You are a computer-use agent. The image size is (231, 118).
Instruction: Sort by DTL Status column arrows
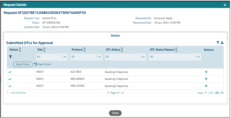tap(122, 50)
